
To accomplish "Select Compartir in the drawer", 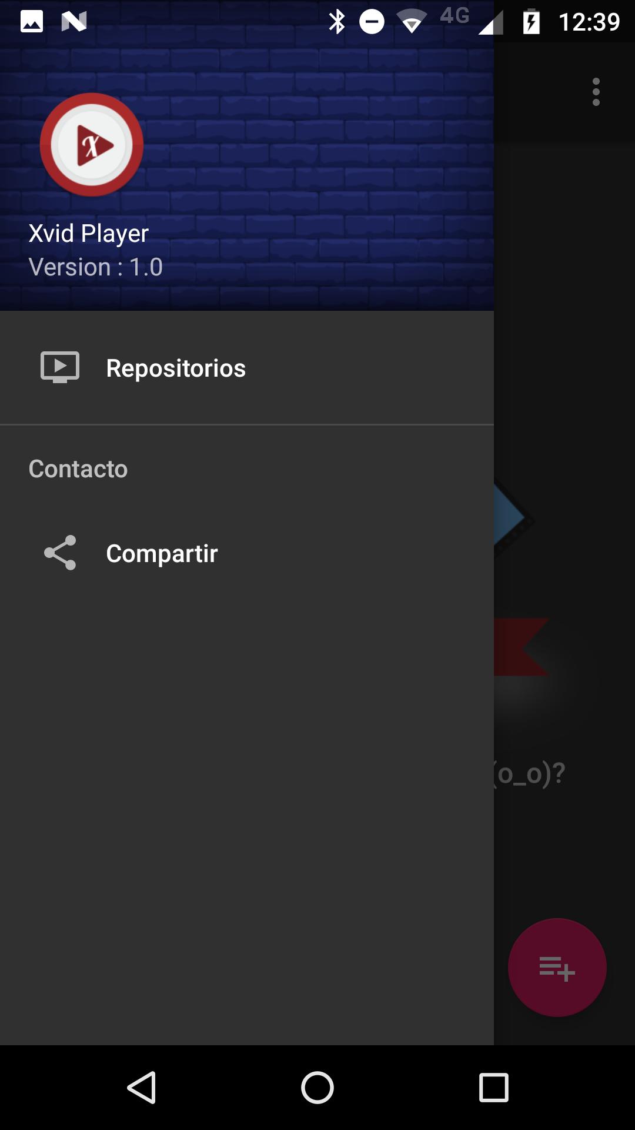I will click(x=247, y=553).
